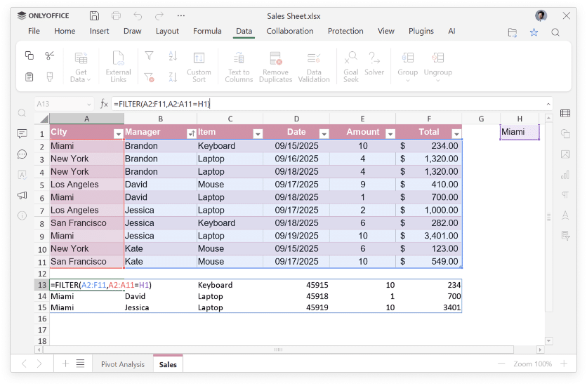The width and height of the screenshot is (587, 386).
Task: Open External Links dialog
Action: coord(118,59)
